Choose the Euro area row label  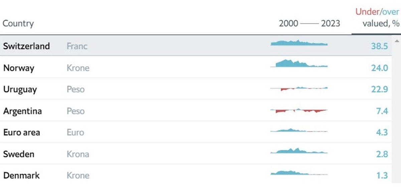[x=21, y=132]
